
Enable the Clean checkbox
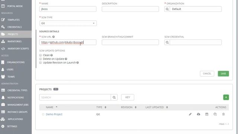[x=41, y=55]
